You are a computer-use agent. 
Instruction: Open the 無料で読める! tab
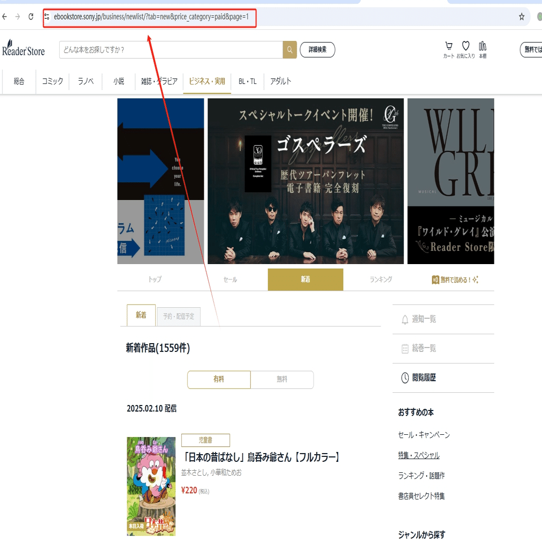[455, 280]
